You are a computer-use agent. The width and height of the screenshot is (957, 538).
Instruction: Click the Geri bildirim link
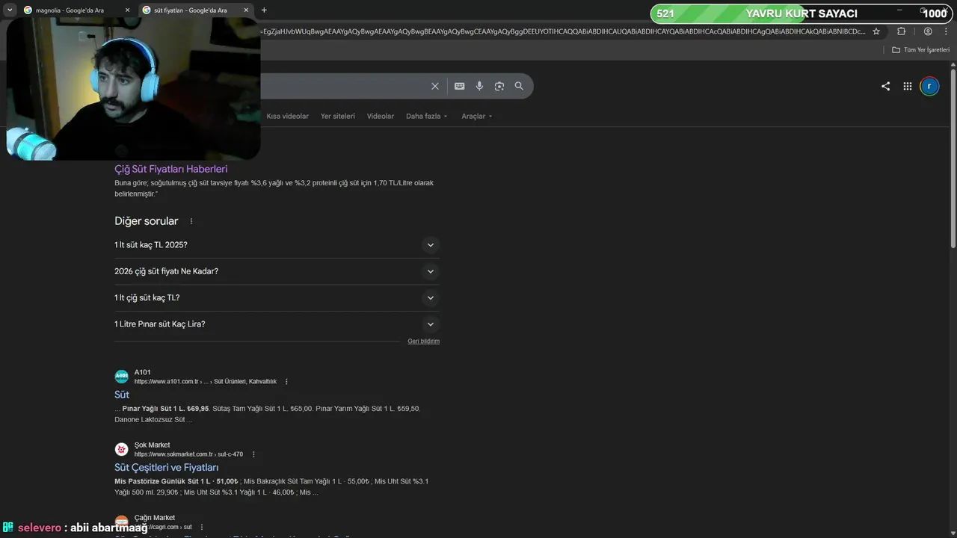(x=423, y=341)
